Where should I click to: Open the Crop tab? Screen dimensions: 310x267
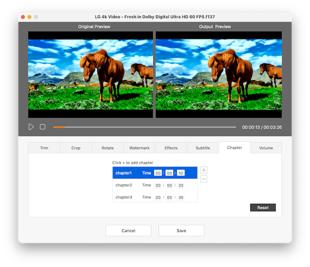[x=76, y=148]
